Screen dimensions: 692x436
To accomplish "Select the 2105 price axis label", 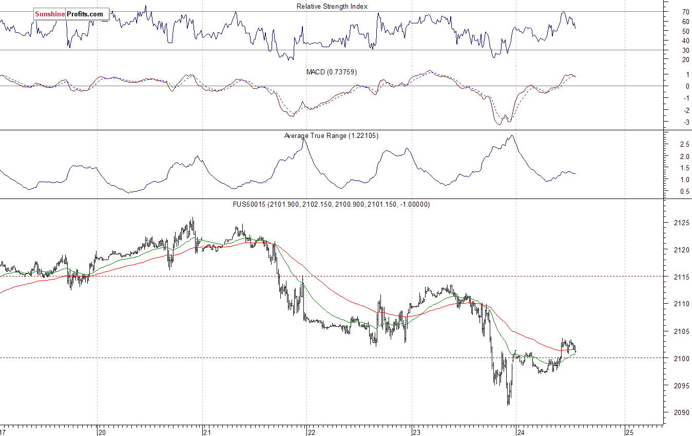I will coord(681,331).
